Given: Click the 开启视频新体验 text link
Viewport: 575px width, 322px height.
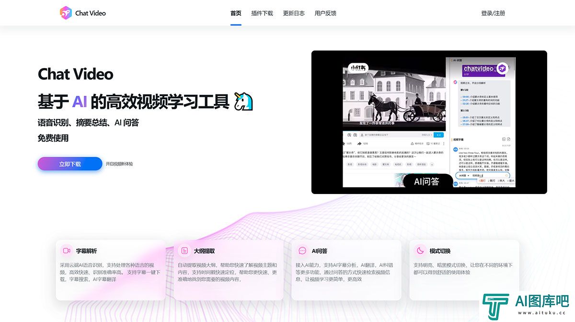Looking at the screenshot, I should tap(119, 164).
